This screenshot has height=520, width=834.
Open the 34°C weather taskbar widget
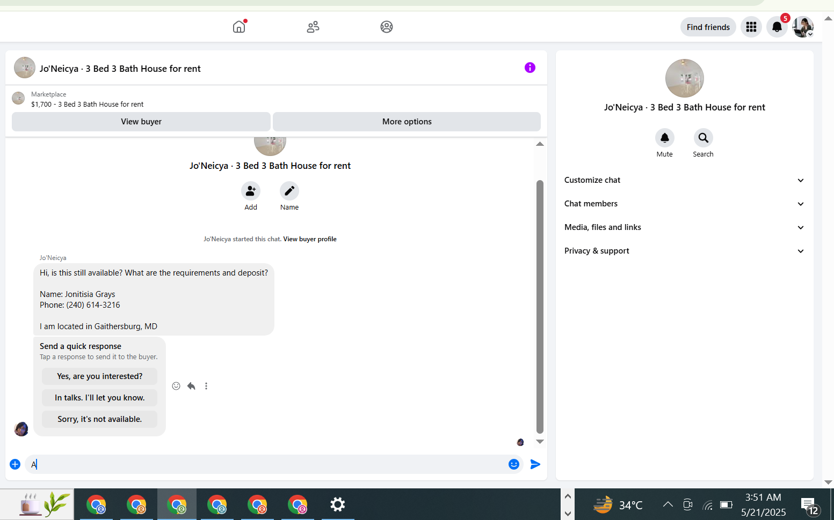[618, 504]
